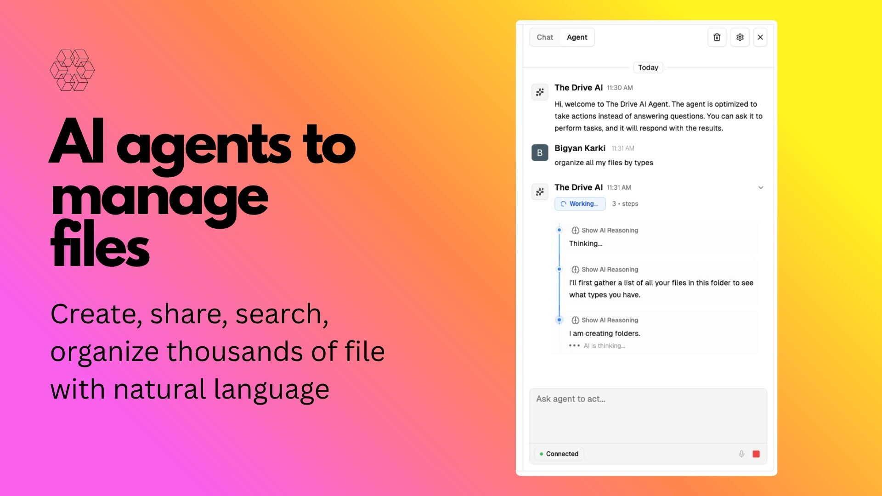The width and height of the screenshot is (882, 496).
Task: Collapse the agent response with chevron
Action: (761, 187)
